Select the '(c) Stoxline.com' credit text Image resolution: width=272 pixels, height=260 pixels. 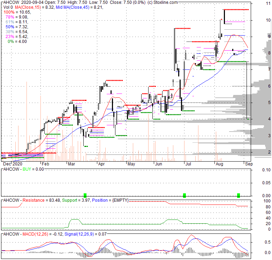[x=163, y=2]
